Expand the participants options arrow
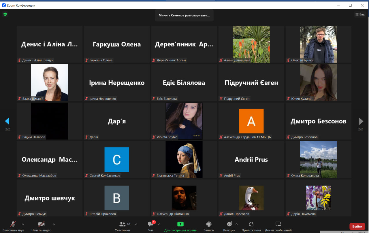Screen dimensions: 369x233 tap(136, 224)
